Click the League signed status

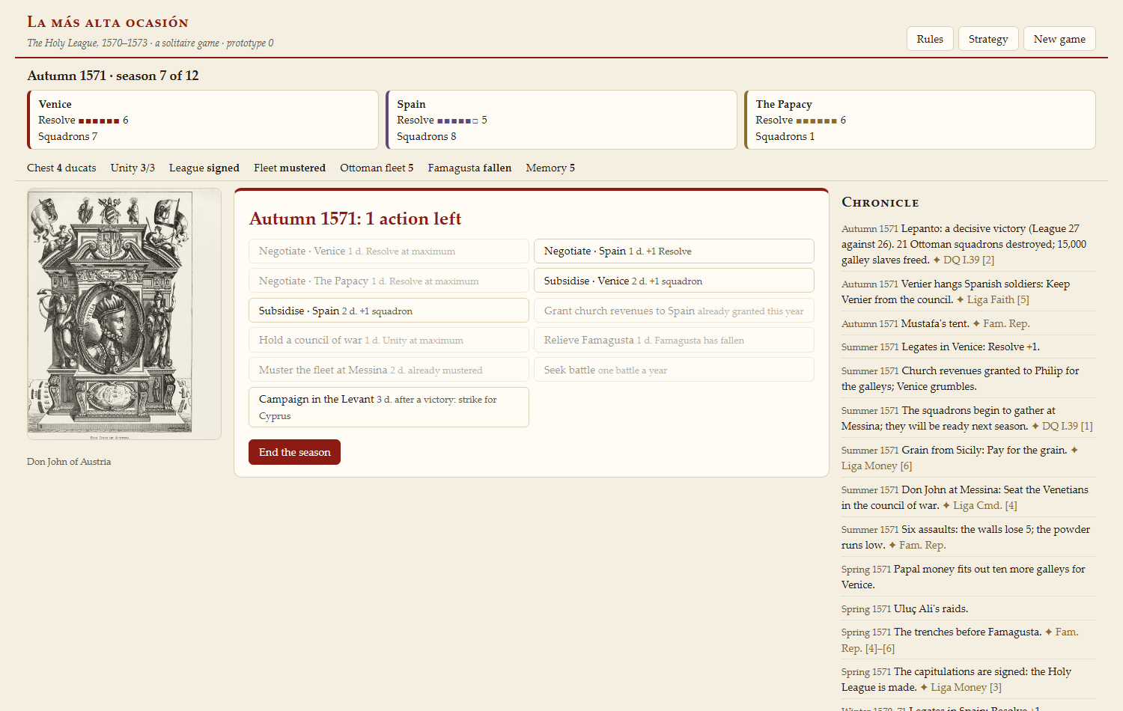[x=204, y=168]
